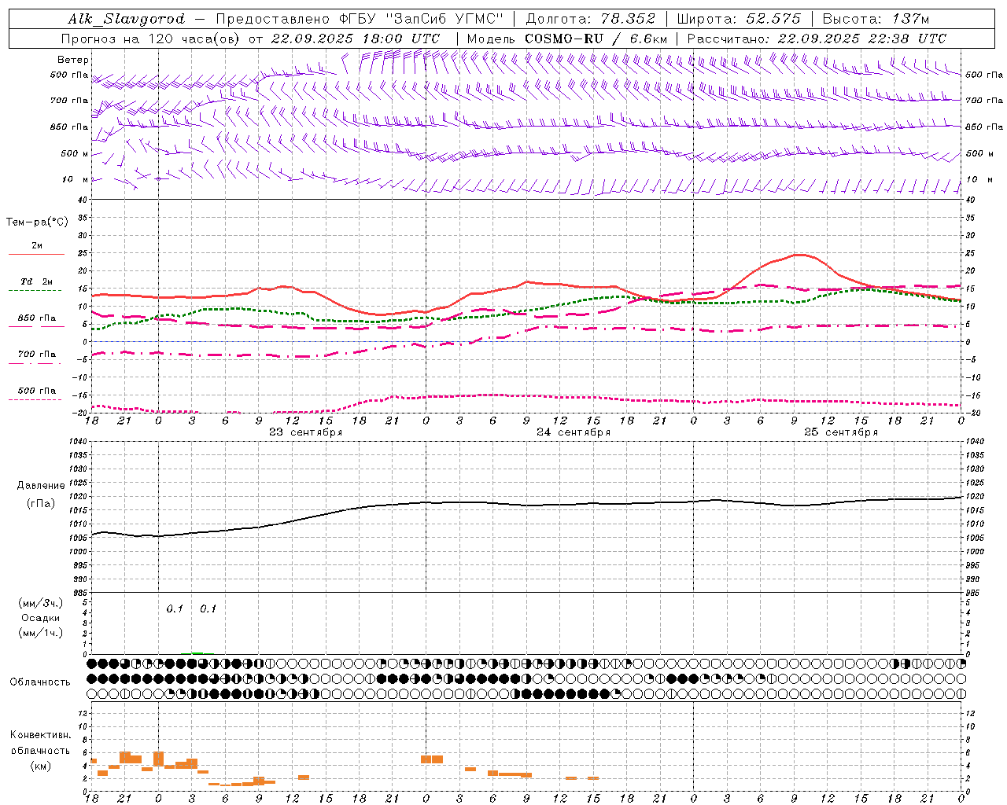Click the Осадки precipitation label
This screenshot has width=1007, height=805.
pos(41,618)
